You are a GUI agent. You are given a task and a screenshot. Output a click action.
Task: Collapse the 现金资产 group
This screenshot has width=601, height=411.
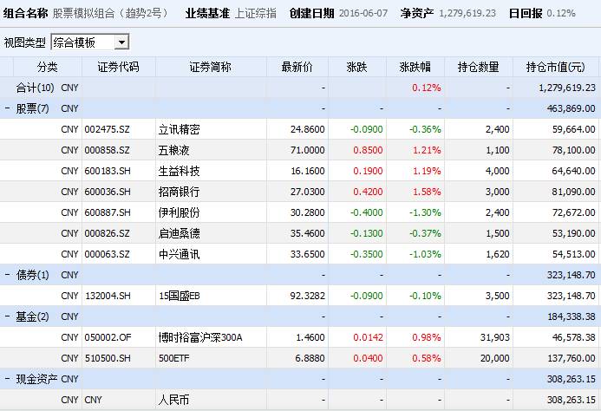click(8, 379)
